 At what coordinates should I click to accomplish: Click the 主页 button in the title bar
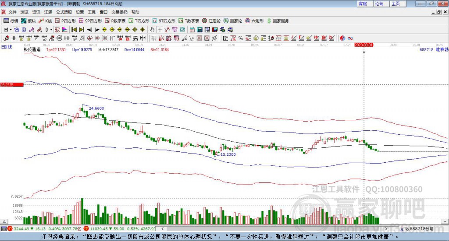[398, 3]
